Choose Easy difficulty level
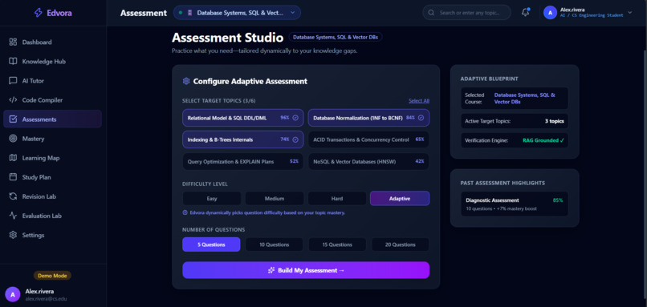The image size is (647, 307). tap(212, 199)
